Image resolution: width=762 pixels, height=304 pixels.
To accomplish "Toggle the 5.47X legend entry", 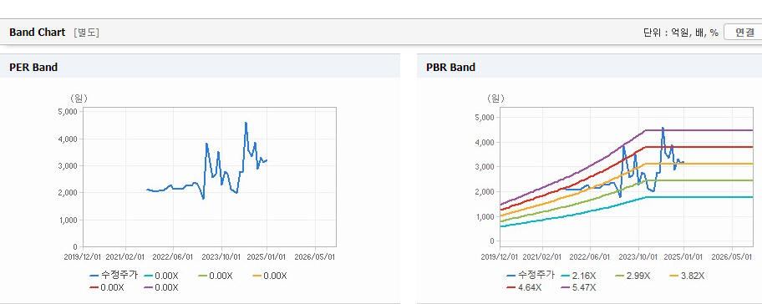I will (x=579, y=287).
